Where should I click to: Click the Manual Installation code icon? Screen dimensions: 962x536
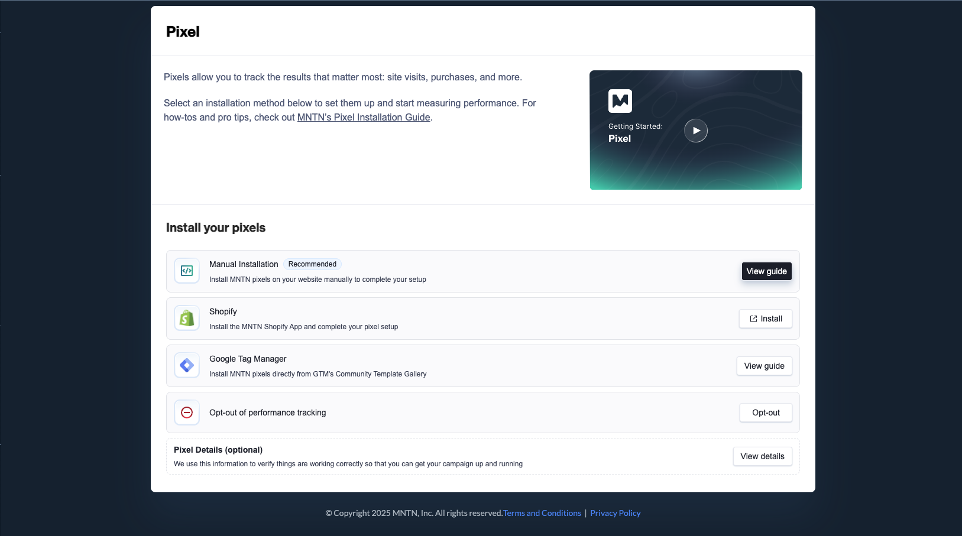(187, 271)
